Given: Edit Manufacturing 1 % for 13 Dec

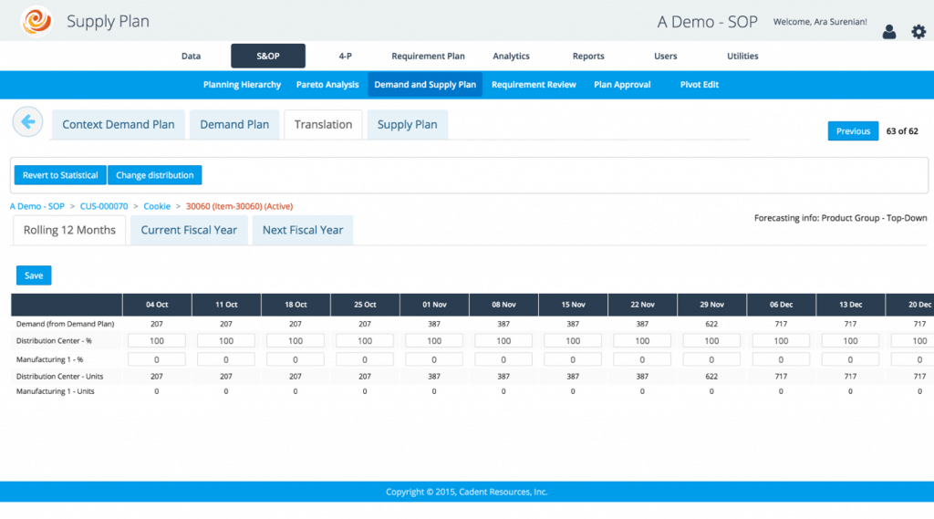Looking at the screenshot, I should (x=850, y=359).
